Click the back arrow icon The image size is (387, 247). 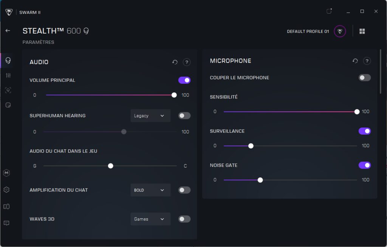[8, 31]
